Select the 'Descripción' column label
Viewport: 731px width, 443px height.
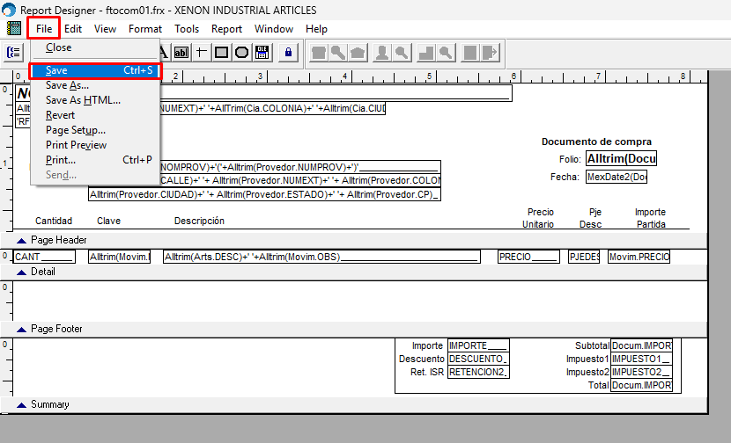(x=199, y=221)
